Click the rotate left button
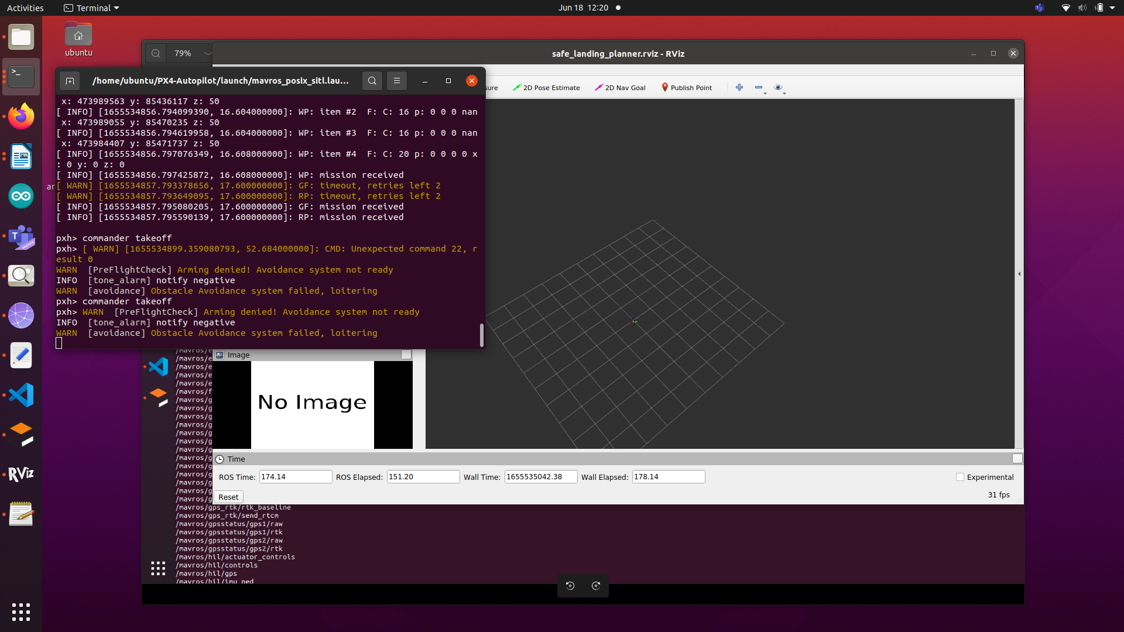 570,586
